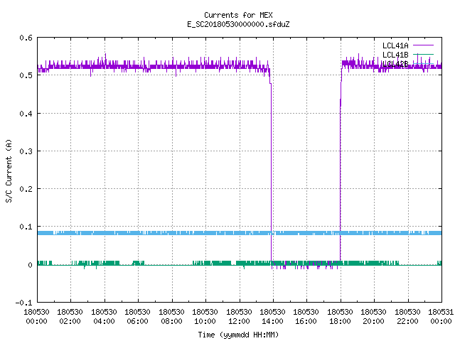The width and height of the screenshot is (455, 341).
Task: Click the 0.2 y-axis tick value
Action: (x=26, y=189)
